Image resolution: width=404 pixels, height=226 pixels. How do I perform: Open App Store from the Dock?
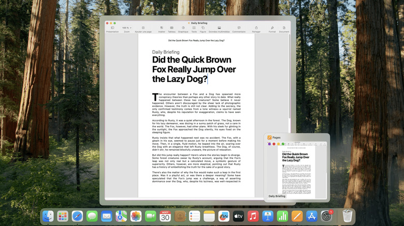click(x=311, y=216)
